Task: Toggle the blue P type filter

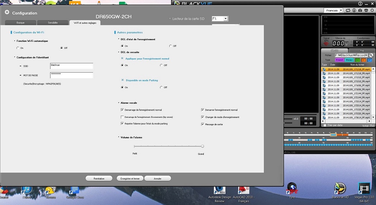Action: pyautogui.click(x=370, y=60)
